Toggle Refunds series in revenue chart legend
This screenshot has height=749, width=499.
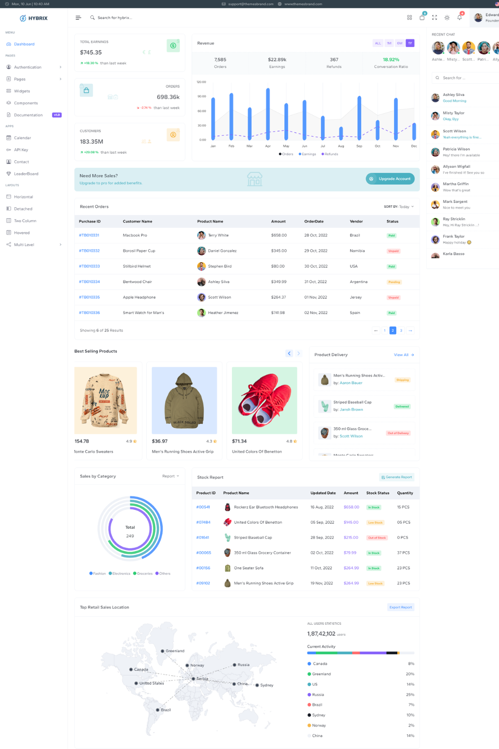(x=329, y=154)
